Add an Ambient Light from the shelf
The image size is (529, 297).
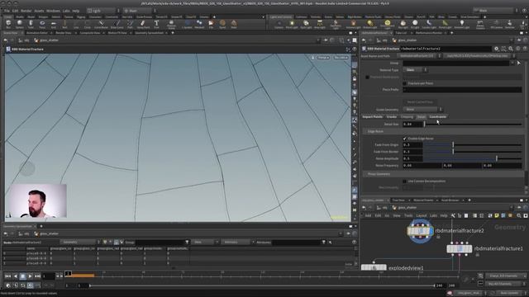click(462, 24)
